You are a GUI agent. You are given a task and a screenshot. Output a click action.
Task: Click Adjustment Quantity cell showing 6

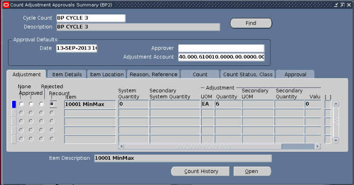point(228,104)
